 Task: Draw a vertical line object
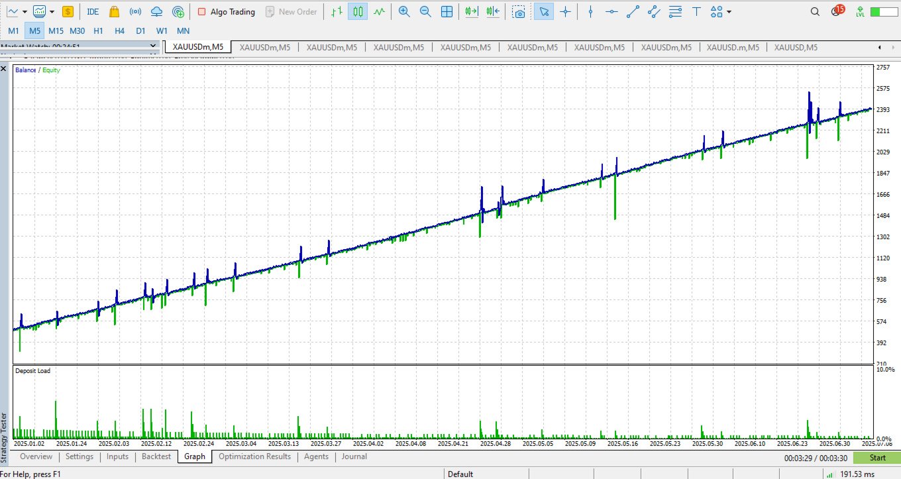point(590,11)
